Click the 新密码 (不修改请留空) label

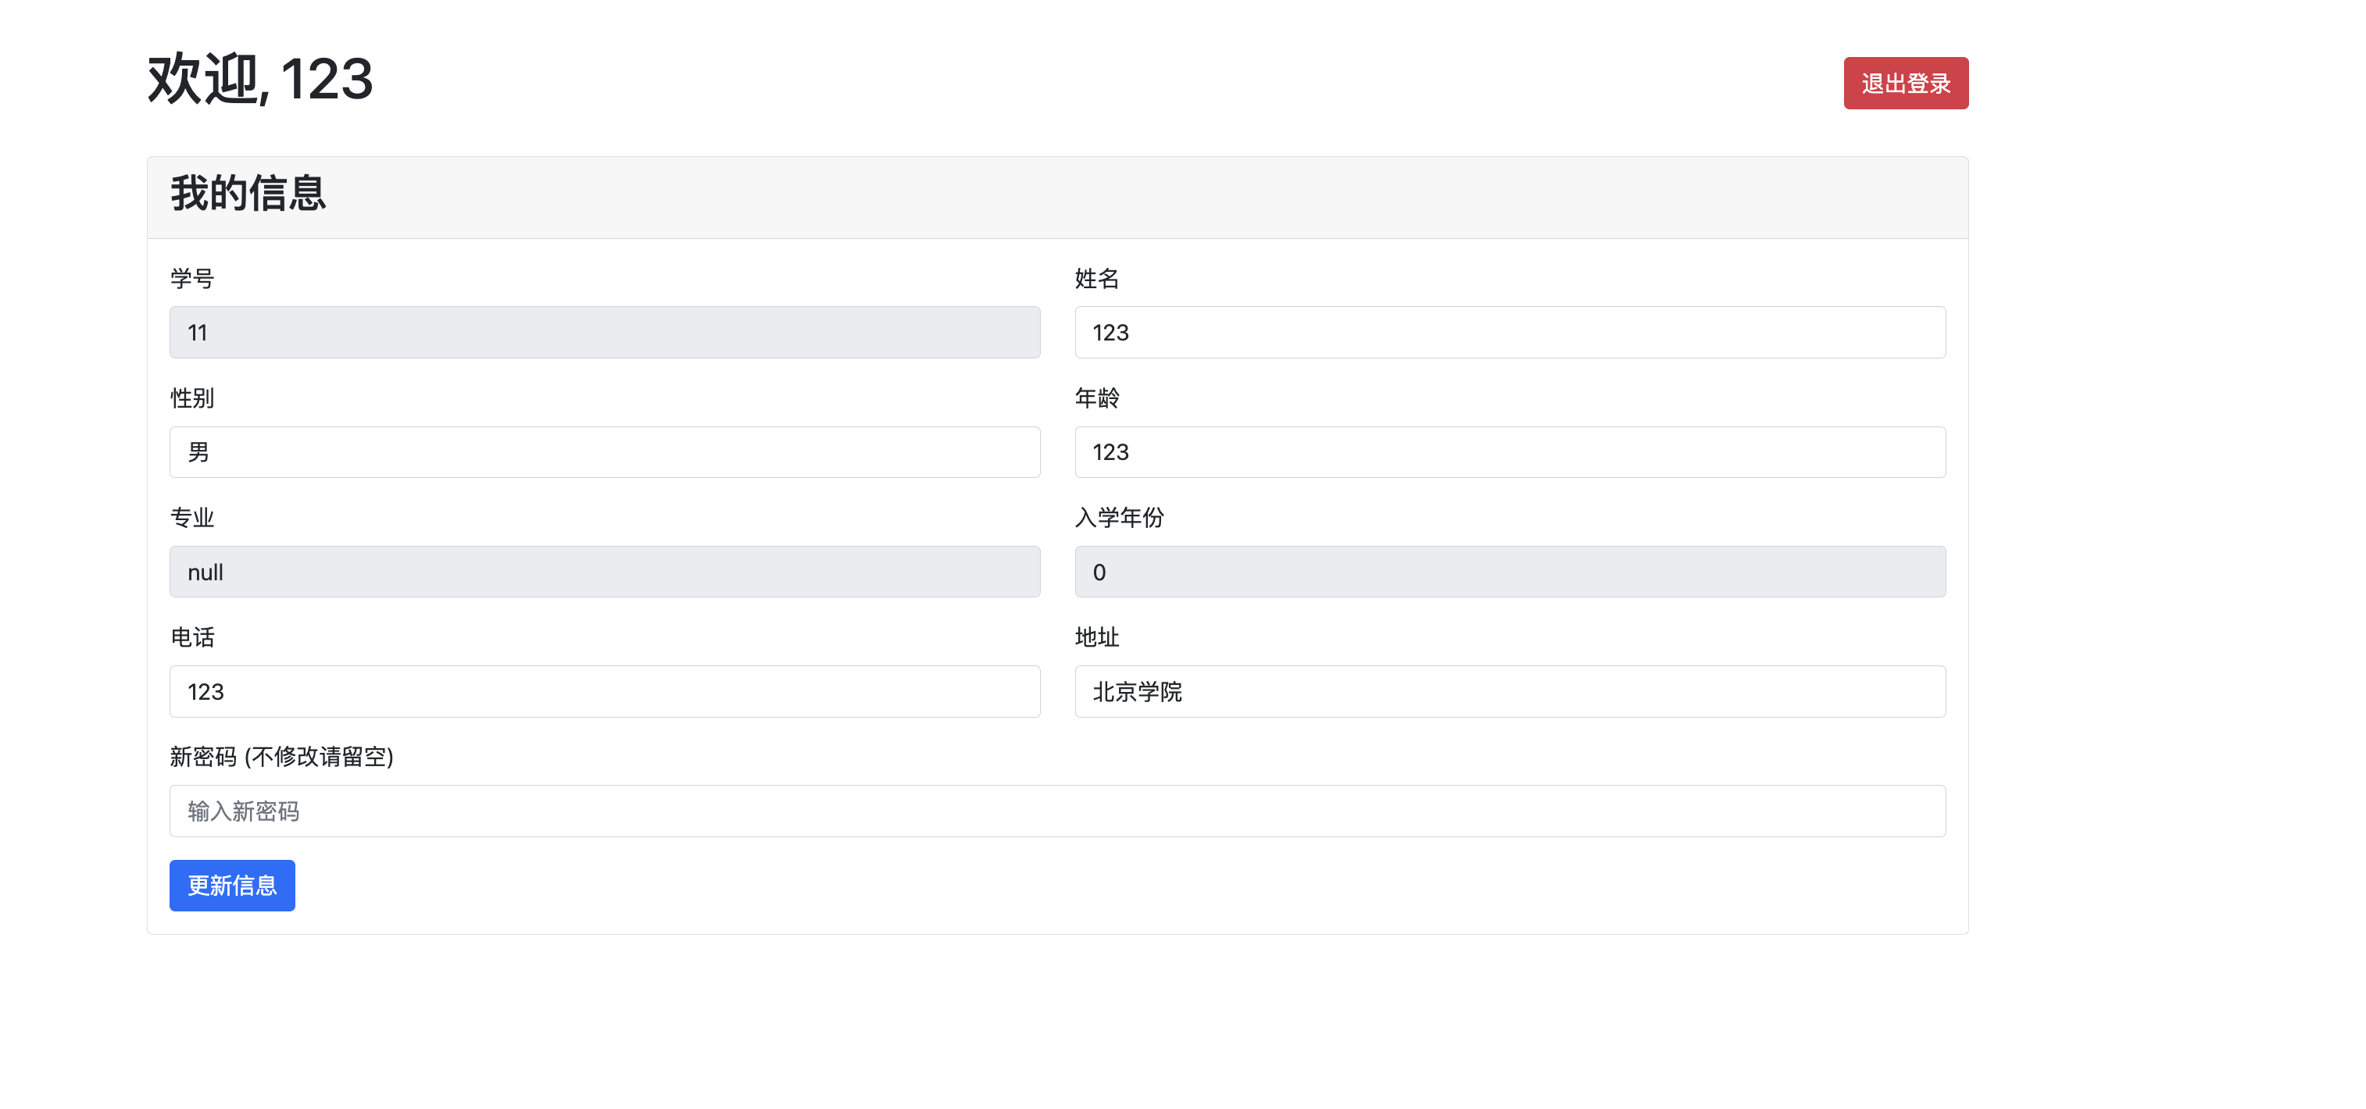281,757
